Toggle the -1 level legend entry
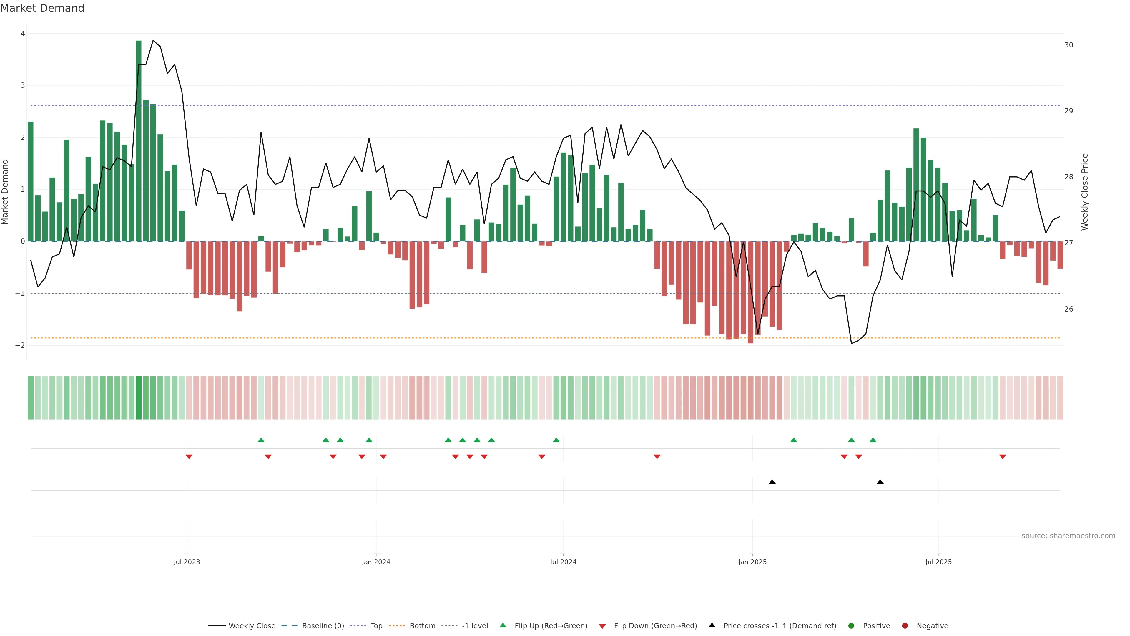This screenshot has width=1130, height=636. [x=475, y=626]
